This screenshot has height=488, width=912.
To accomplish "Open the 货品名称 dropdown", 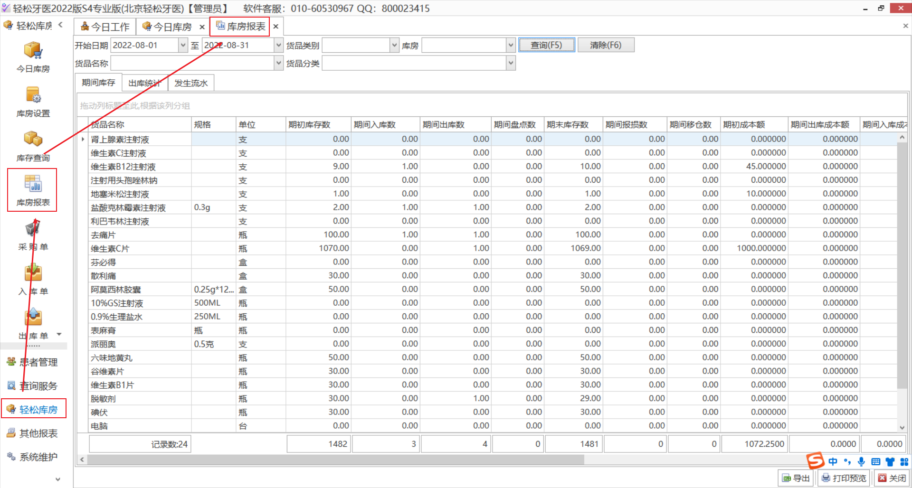I will tap(279, 63).
